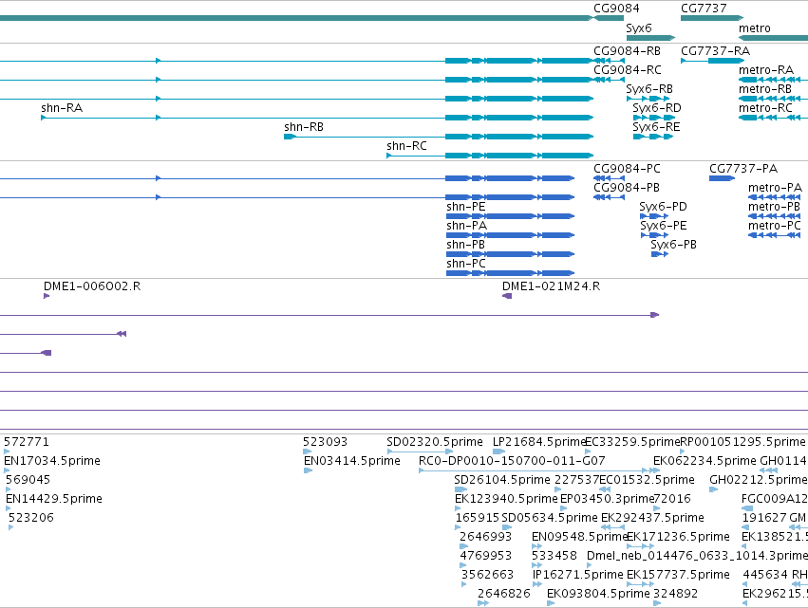The width and height of the screenshot is (808, 608).
Task: Select the 3562663 EST feature
Action: (463, 585)
